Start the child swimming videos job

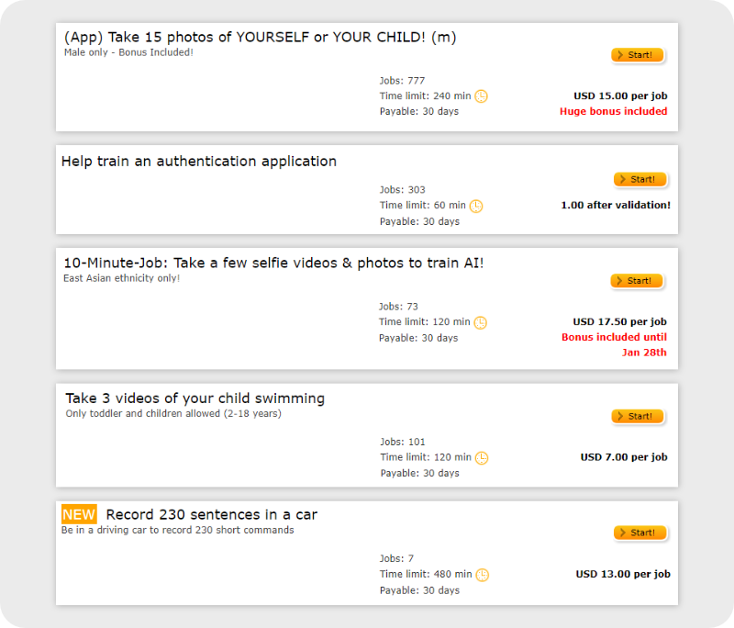click(638, 416)
